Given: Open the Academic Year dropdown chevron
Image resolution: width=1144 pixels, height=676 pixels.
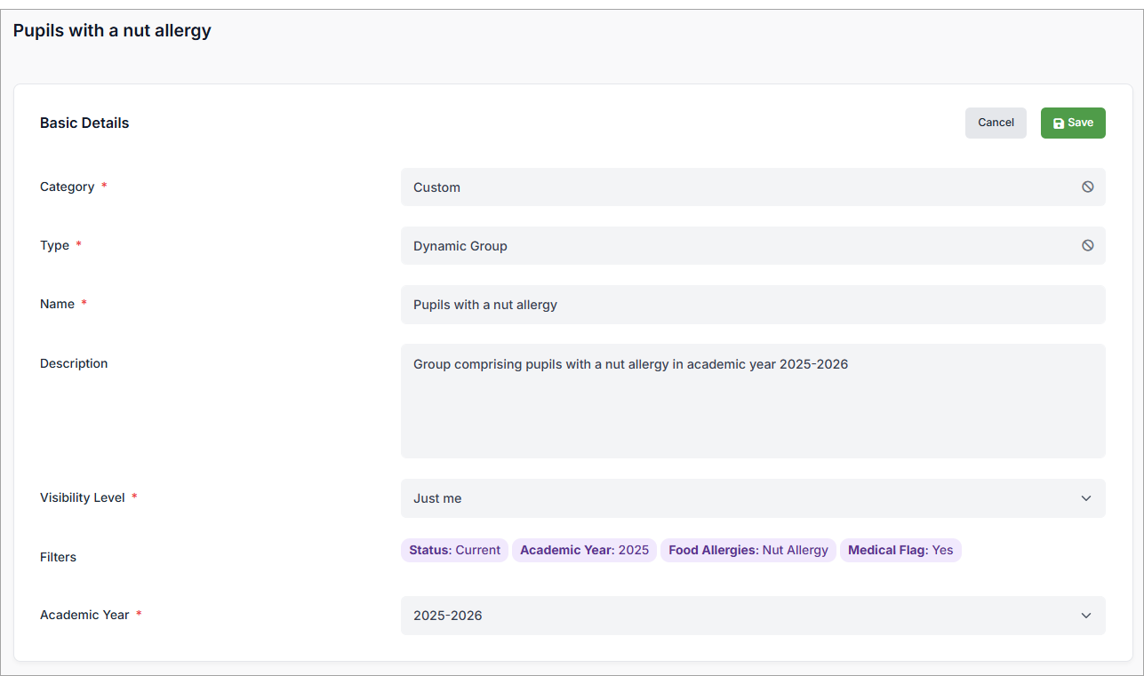Looking at the screenshot, I should click(1085, 616).
